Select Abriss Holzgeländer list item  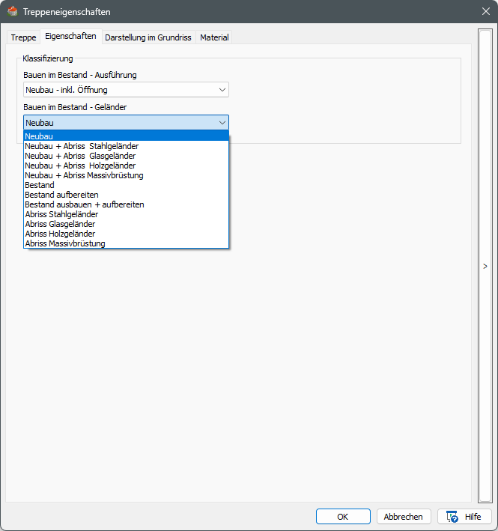(60, 234)
